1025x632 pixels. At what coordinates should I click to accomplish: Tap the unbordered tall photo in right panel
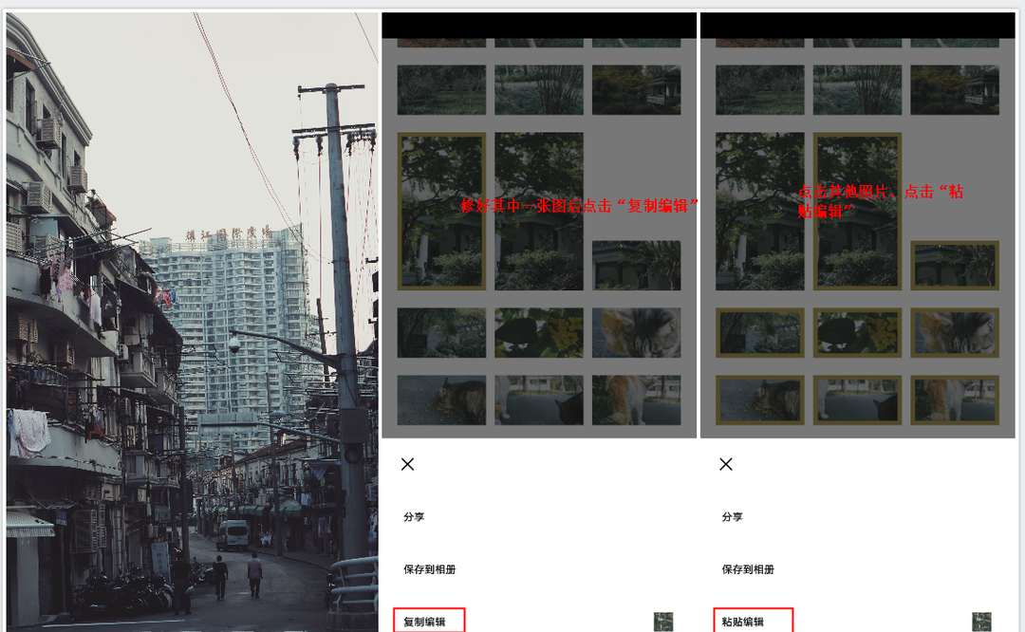(x=759, y=211)
